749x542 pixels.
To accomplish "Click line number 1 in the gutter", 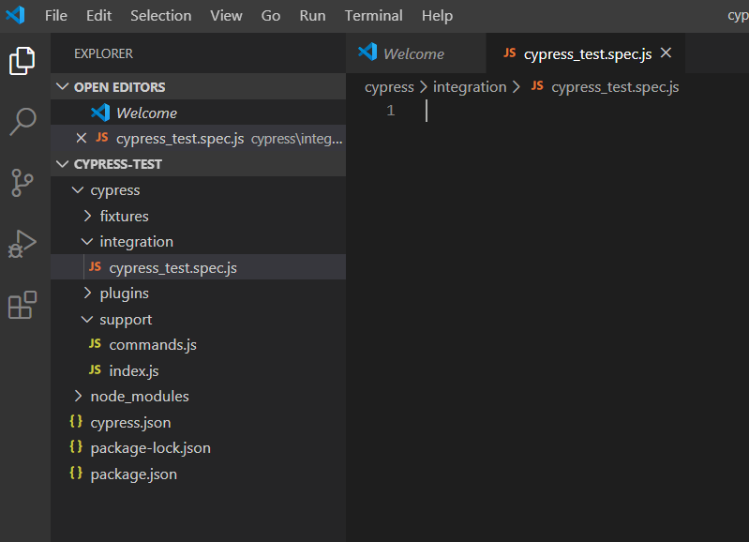I will [391, 111].
